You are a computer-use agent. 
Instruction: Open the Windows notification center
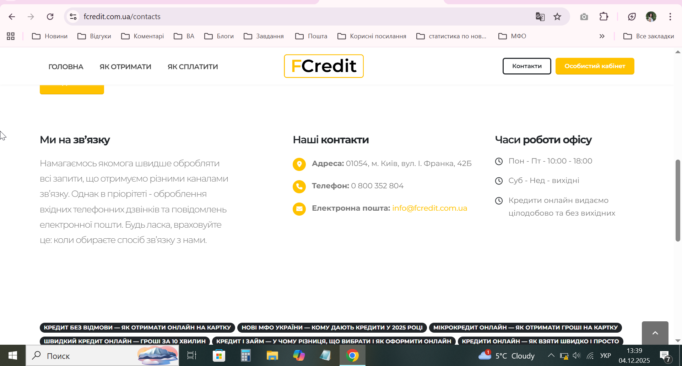[665, 356]
